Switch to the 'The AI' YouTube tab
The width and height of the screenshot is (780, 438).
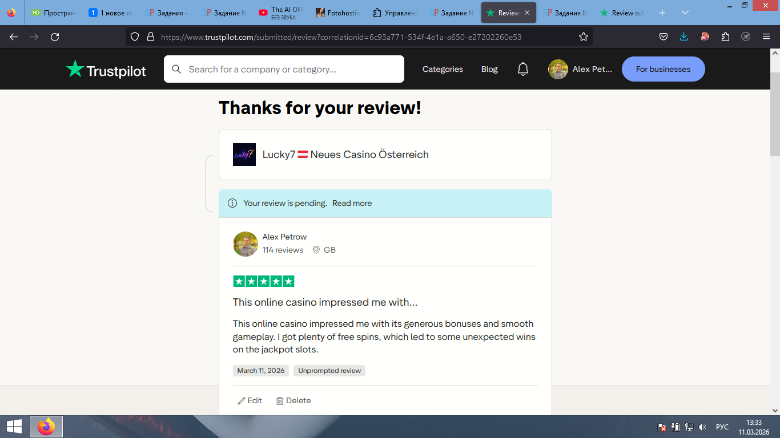point(281,13)
